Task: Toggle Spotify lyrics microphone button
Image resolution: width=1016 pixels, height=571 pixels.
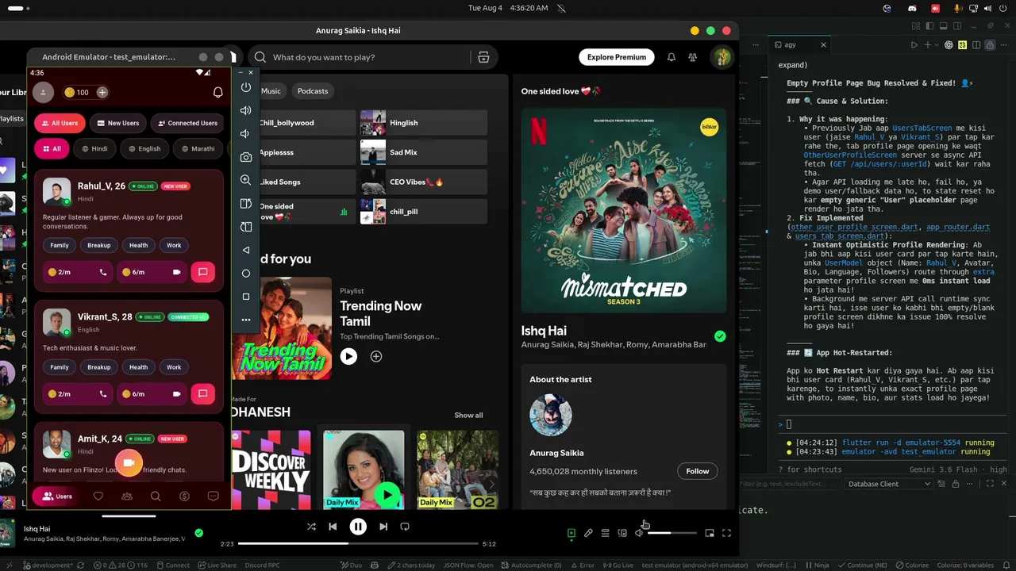Action: (588, 533)
